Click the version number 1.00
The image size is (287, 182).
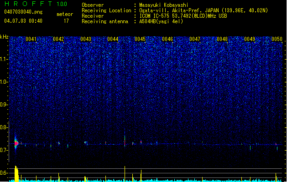click(62, 4)
